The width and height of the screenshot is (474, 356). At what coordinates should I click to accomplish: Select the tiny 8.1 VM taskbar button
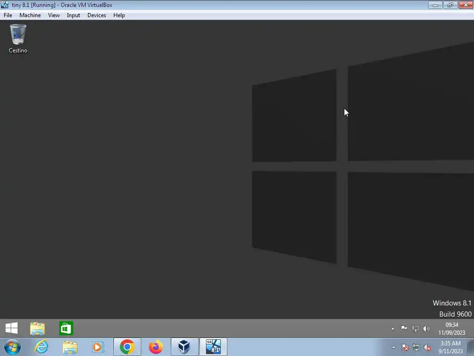click(213, 347)
